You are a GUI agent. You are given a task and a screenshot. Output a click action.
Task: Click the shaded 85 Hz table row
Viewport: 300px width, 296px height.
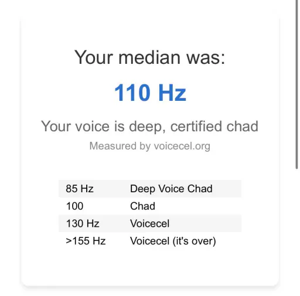(150, 189)
